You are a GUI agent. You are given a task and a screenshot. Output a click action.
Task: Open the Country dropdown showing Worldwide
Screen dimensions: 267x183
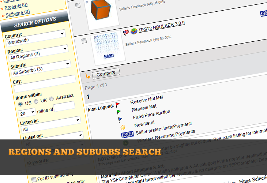35,38
